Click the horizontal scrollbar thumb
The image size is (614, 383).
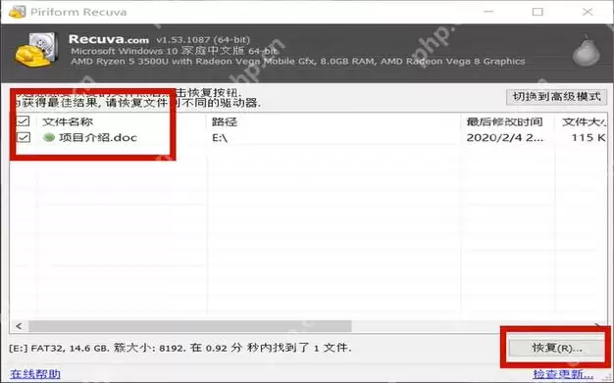click(x=190, y=326)
